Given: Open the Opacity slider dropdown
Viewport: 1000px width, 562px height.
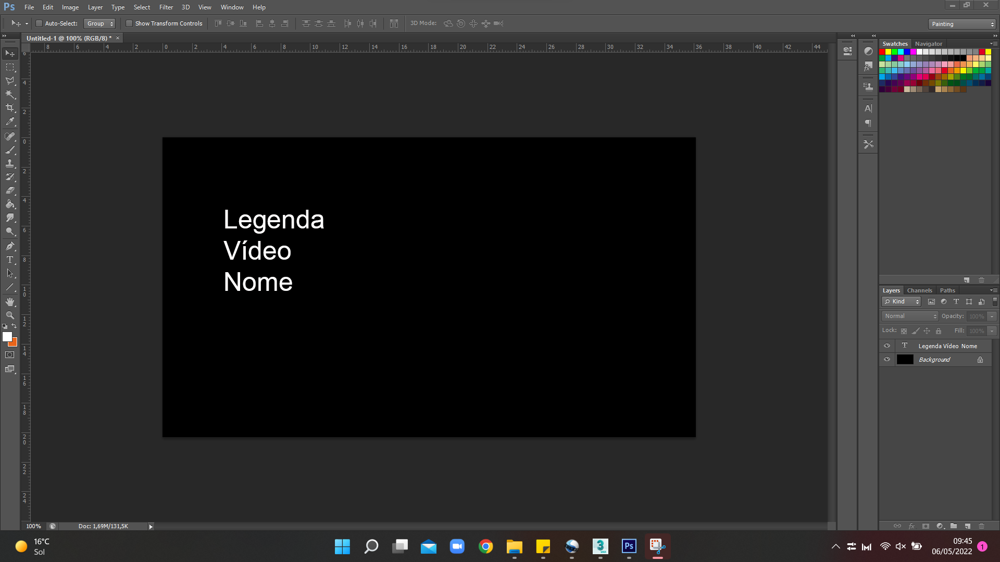Looking at the screenshot, I should tap(992, 316).
